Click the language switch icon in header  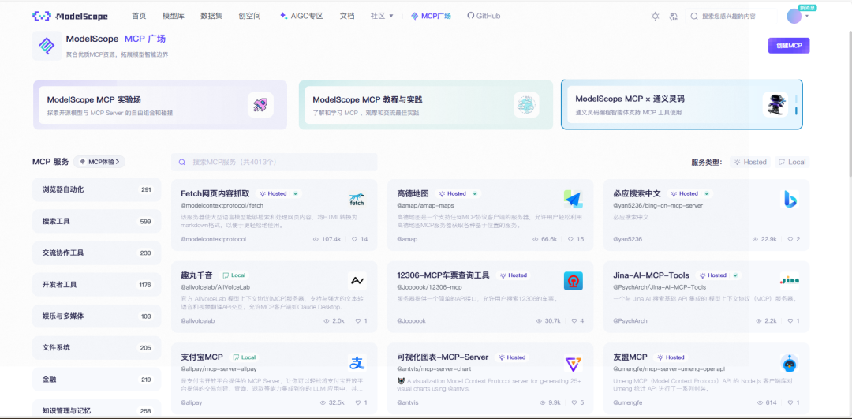click(674, 17)
